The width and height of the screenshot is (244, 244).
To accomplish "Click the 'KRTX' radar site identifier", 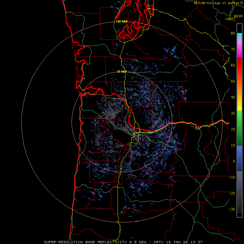I will pyautogui.click(x=159, y=242).
